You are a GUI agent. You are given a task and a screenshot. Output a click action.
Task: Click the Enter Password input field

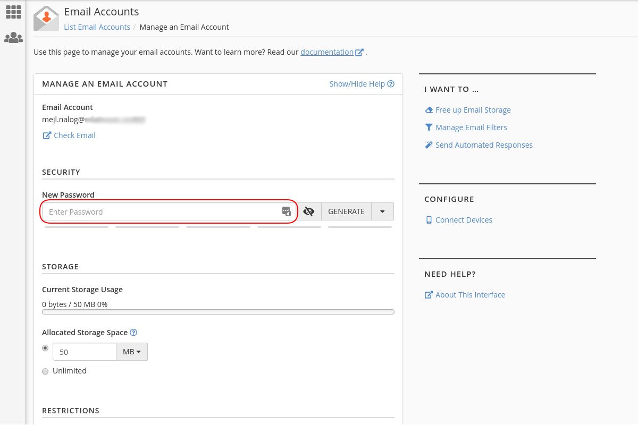[159, 211]
